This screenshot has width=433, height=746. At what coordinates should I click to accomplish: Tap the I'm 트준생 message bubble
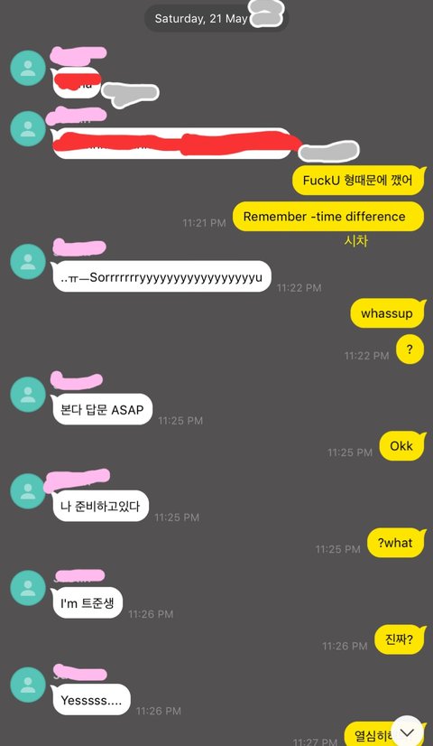point(87,602)
